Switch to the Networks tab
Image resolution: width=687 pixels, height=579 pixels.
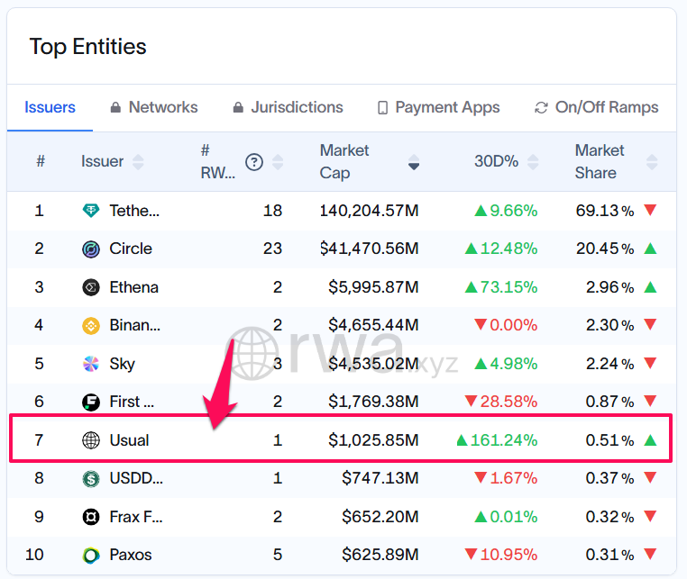153,107
